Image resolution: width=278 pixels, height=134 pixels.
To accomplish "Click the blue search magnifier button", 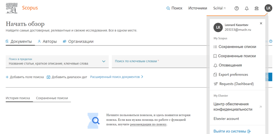I will (269, 77).
